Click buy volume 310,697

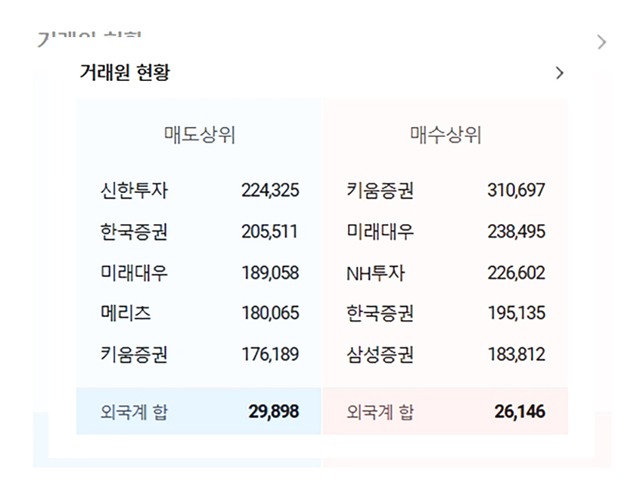tap(516, 191)
